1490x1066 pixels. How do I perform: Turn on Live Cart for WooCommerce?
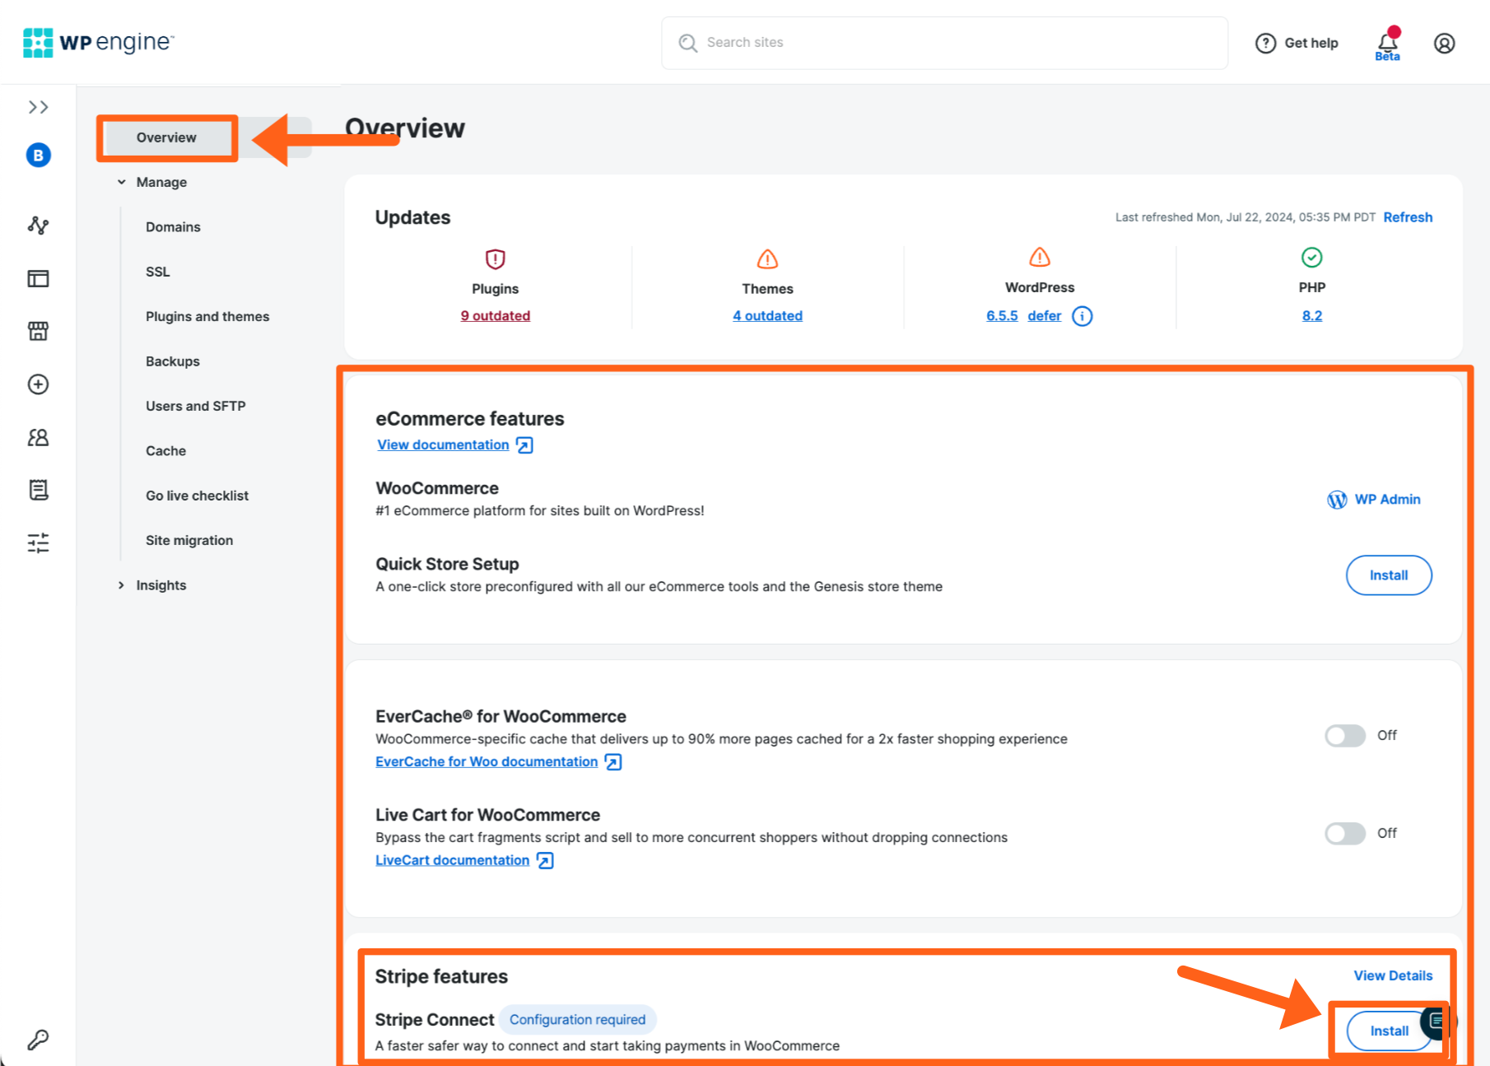click(x=1344, y=833)
